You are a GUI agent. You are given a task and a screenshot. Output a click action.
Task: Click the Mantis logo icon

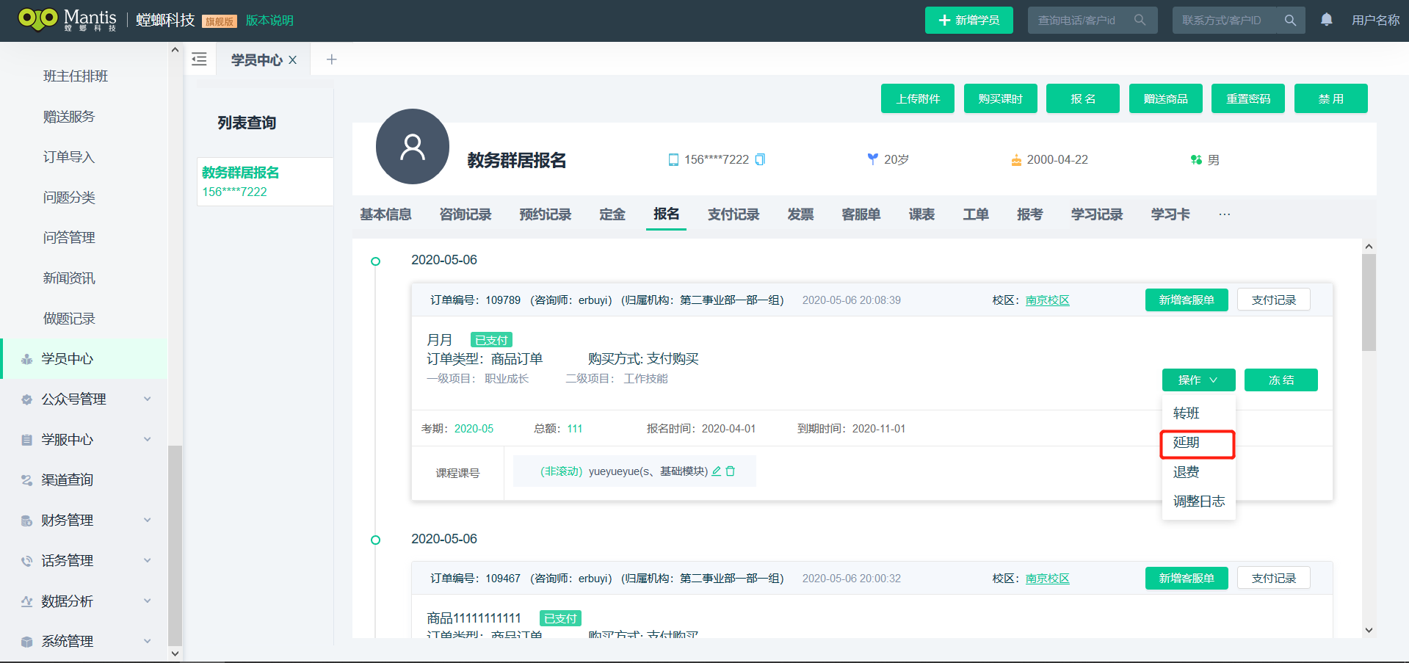[x=37, y=18]
